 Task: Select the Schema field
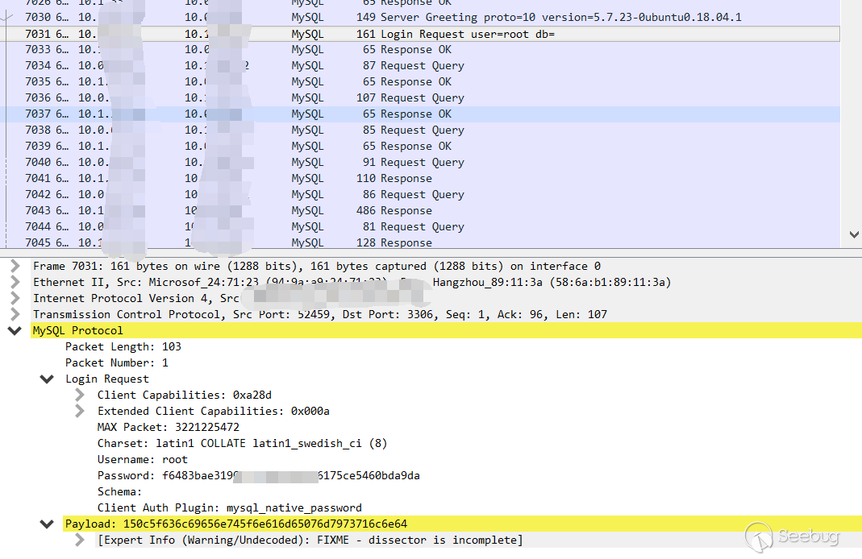[x=119, y=491]
